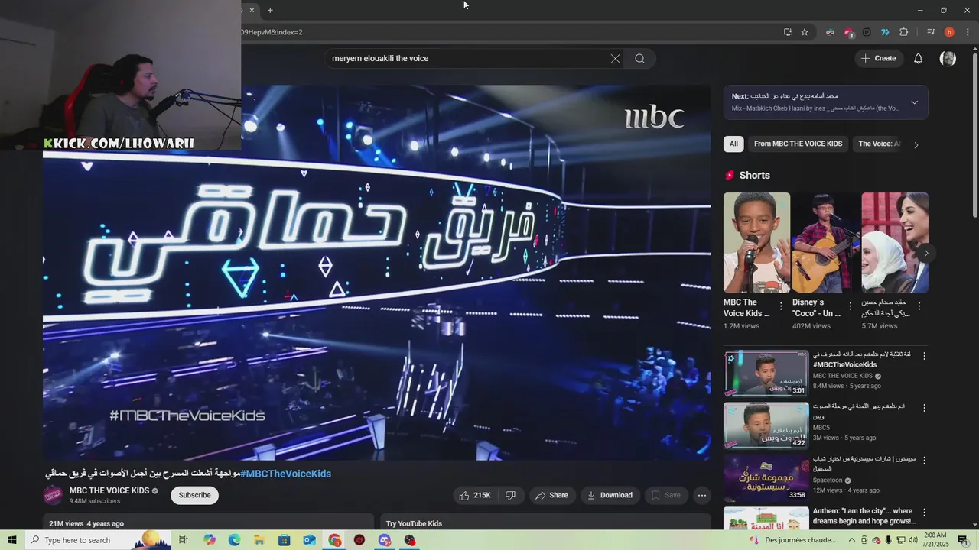Show more Shorts with right arrow
Image resolution: width=979 pixels, height=550 pixels.
coord(926,253)
